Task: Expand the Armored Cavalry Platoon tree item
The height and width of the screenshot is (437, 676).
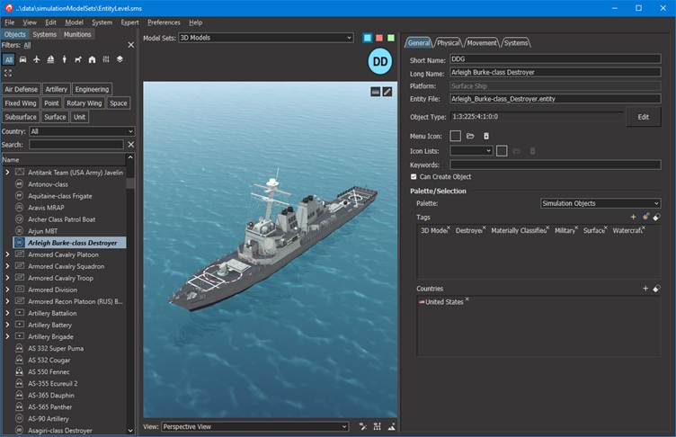Action: click(7, 254)
